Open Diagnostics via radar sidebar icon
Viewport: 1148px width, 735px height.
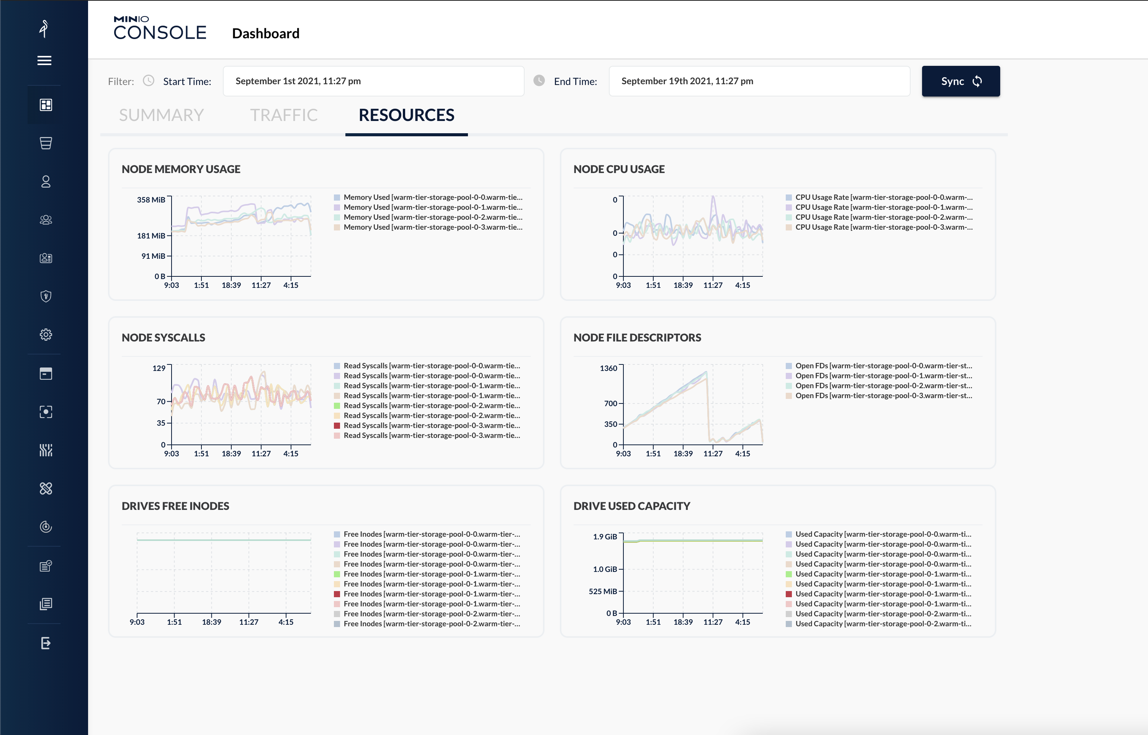tap(46, 527)
